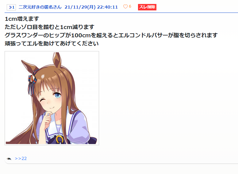Click the line 頑張ってエルを助けてあげてください

(52, 43)
